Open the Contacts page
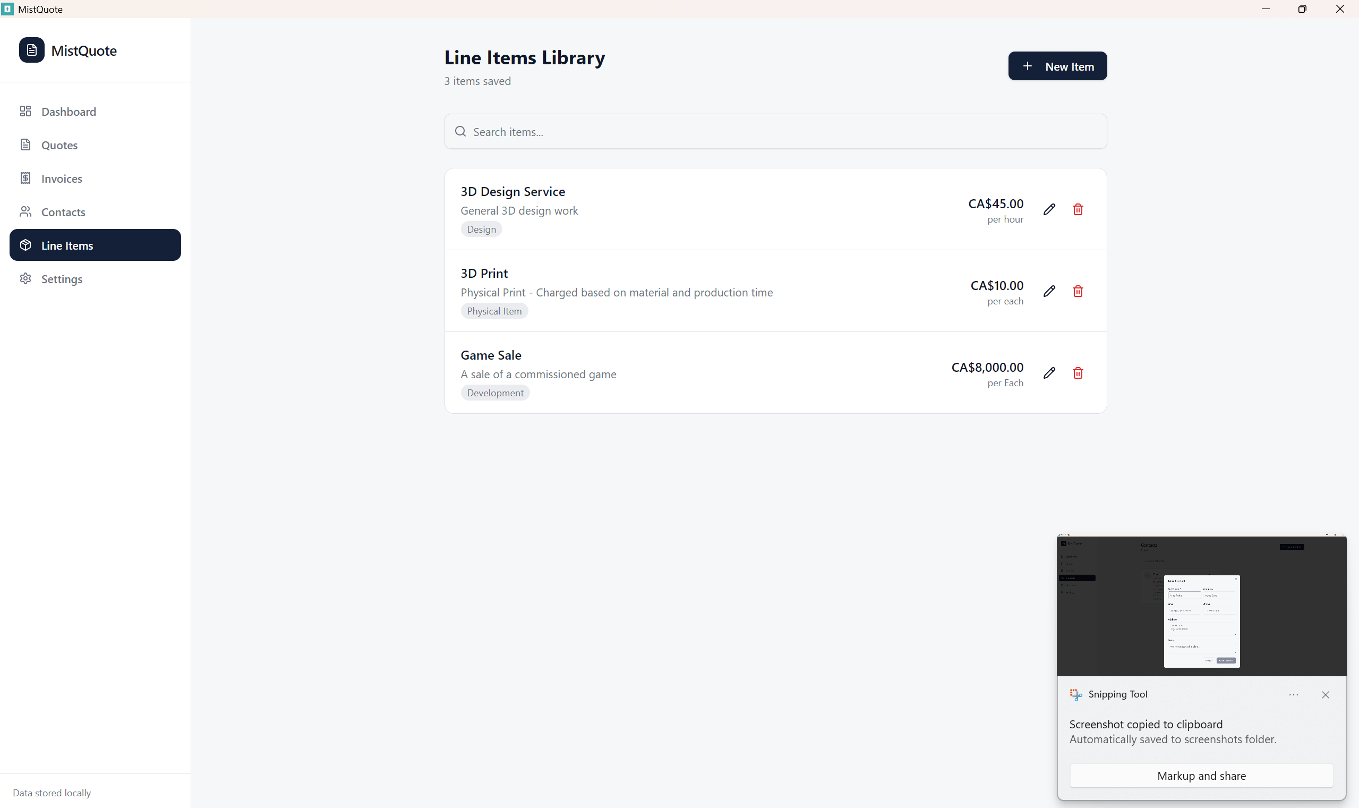1359x808 pixels. [x=63, y=212]
